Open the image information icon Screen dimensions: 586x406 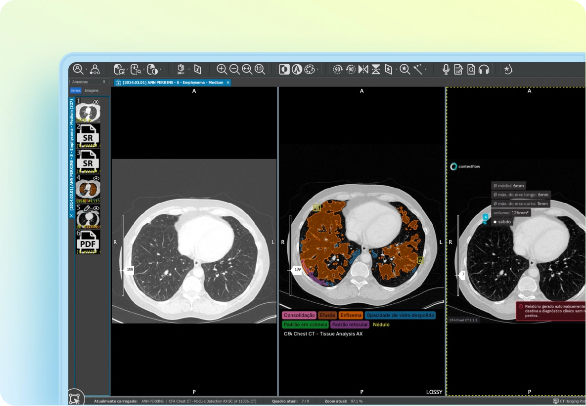click(198, 70)
